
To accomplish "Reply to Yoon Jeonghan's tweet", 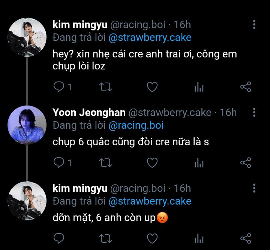I will click(58, 163).
